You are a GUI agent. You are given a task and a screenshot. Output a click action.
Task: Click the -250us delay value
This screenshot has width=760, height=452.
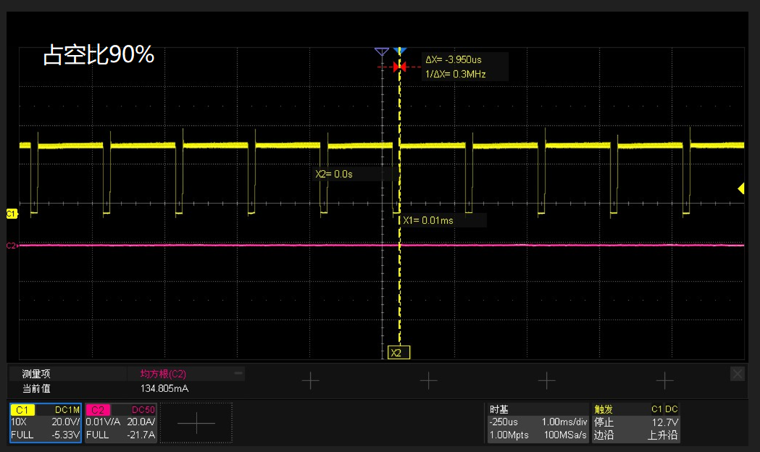(x=504, y=422)
